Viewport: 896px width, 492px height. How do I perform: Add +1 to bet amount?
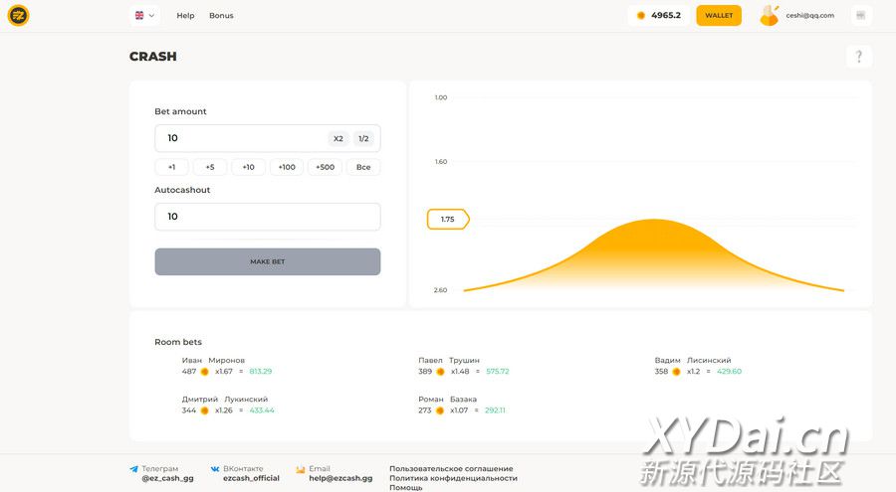point(171,167)
